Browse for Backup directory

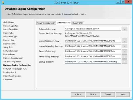pyautogui.click(x=124, y=62)
